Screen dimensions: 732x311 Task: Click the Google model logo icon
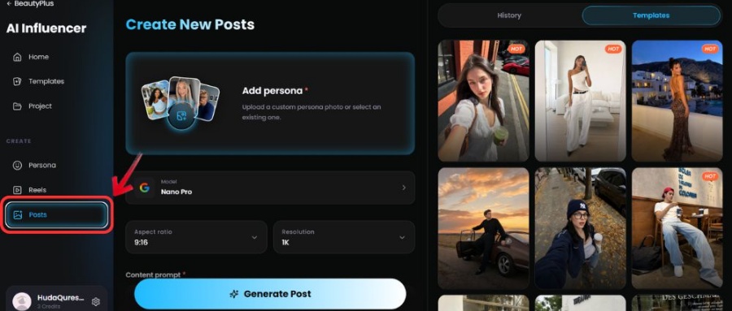pos(144,188)
